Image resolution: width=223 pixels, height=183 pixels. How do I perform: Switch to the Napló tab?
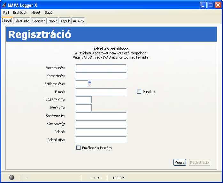click(53, 21)
